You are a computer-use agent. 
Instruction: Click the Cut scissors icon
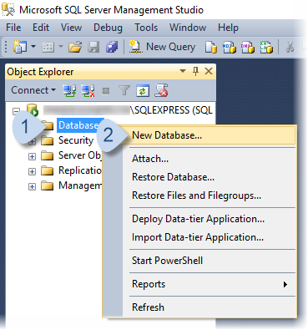pyautogui.click(x=290, y=47)
